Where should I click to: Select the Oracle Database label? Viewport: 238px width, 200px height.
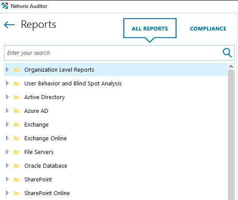(46, 165)
